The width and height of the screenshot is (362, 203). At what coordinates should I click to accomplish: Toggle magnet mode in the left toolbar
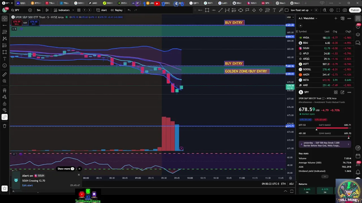coord(5,90)
